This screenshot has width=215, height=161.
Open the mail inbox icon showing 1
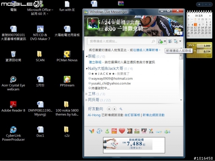pyautogui.click(x=178, y=32)
